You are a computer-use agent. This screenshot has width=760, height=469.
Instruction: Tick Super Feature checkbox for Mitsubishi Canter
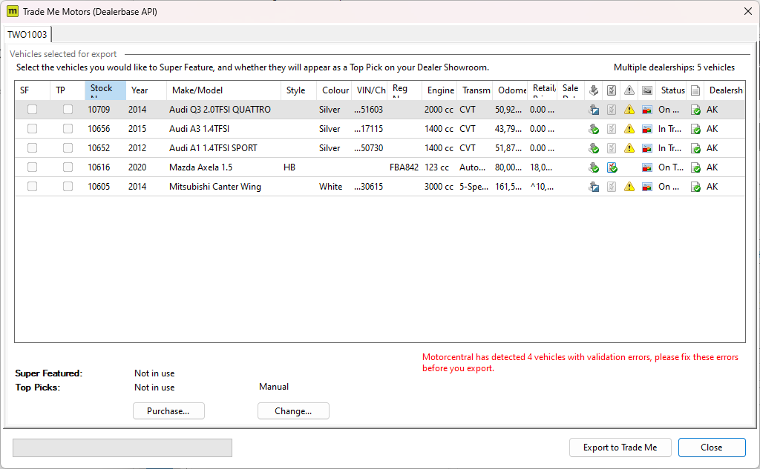point(33,187)
